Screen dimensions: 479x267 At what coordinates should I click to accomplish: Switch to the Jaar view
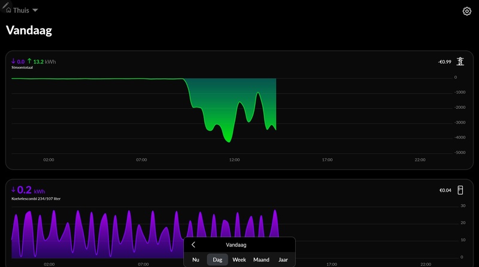[x=283, y=260]
